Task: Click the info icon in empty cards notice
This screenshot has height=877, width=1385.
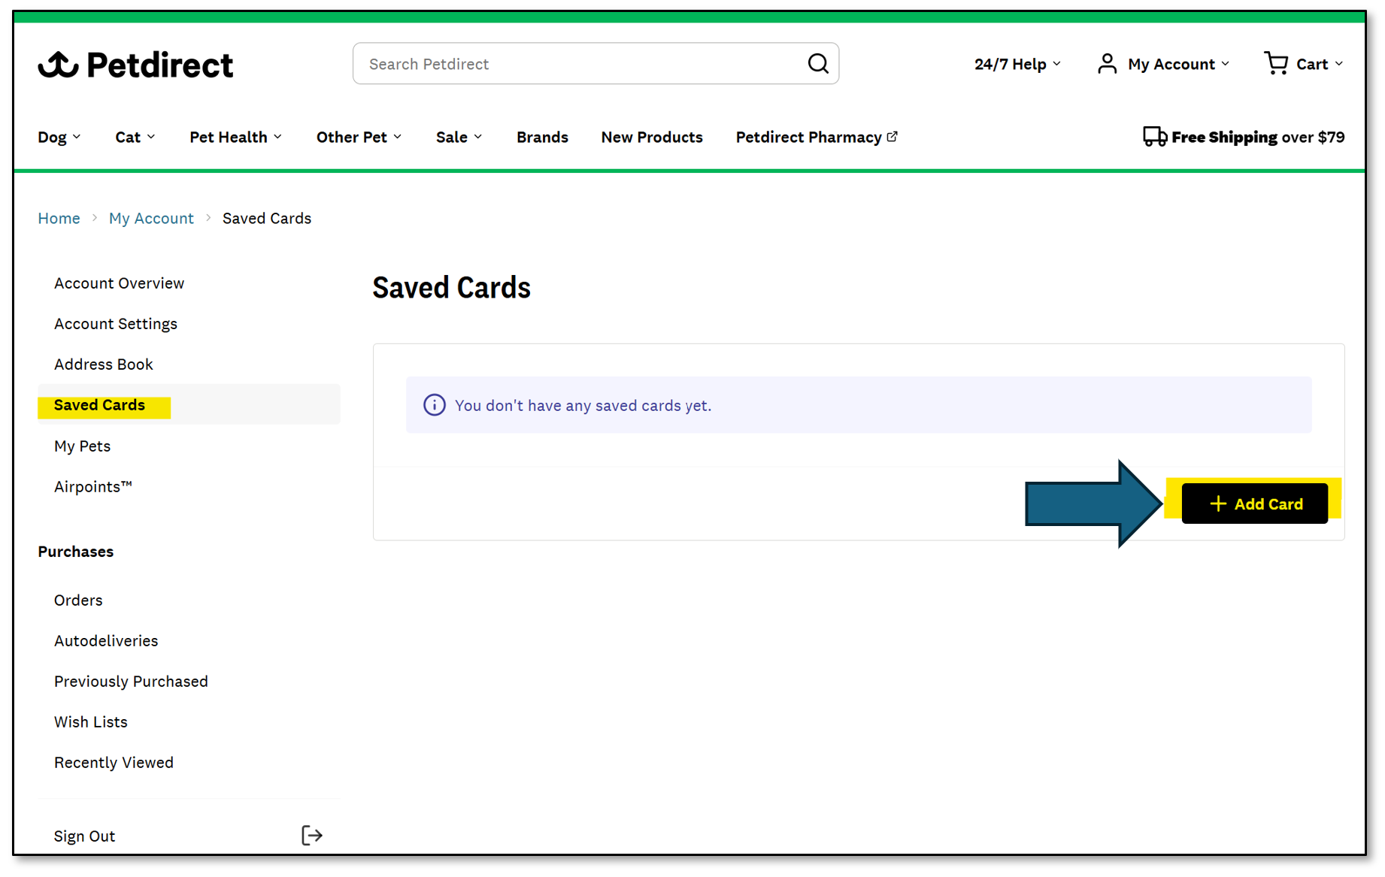Action: coord(435,405)
